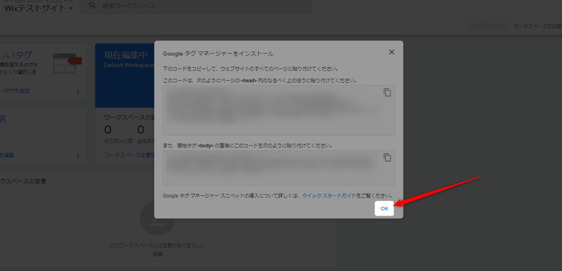Click the タグを追加 link

(x=15, y=91)
